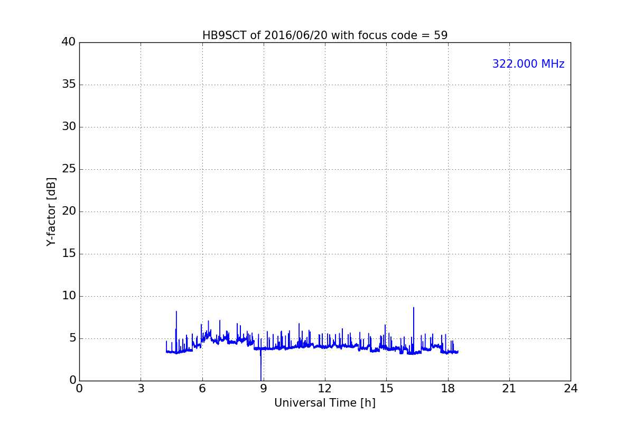Click the 'Universal Time [h]' axis label

coord(325,403)
